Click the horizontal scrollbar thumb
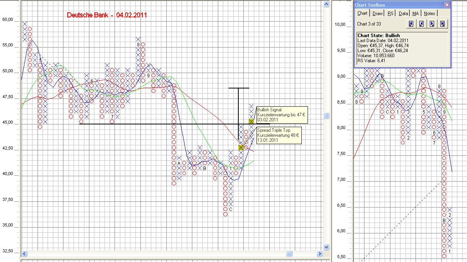Viewport: 467px width, 262px height. (289, 254)
